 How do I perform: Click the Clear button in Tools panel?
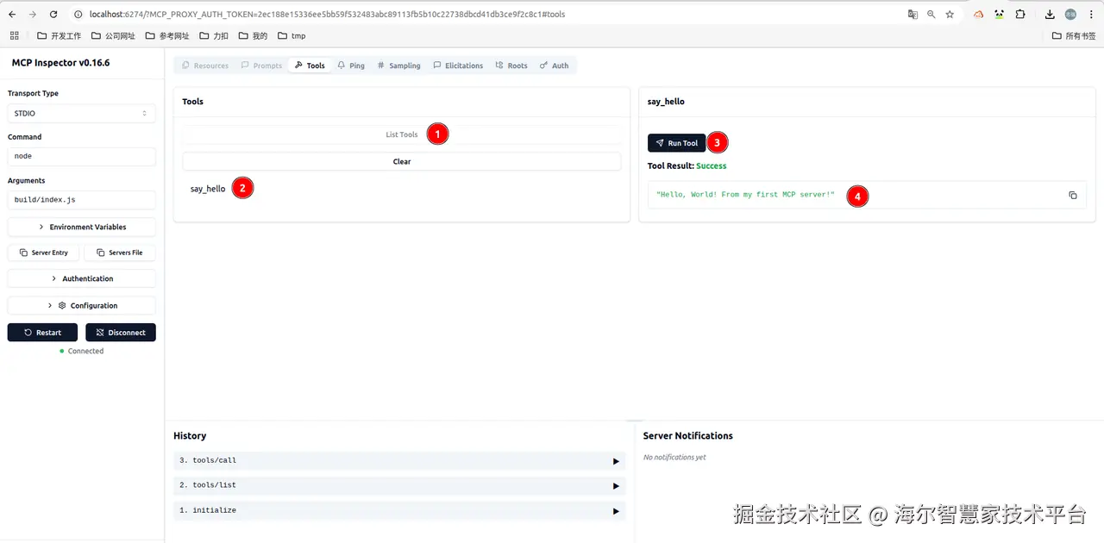tap(401, 161)
